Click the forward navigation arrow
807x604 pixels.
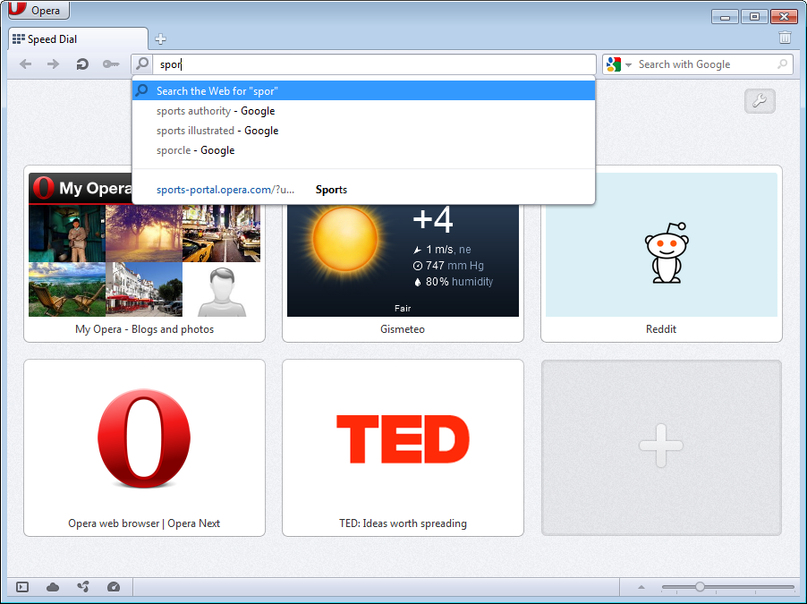click(53, 64)
